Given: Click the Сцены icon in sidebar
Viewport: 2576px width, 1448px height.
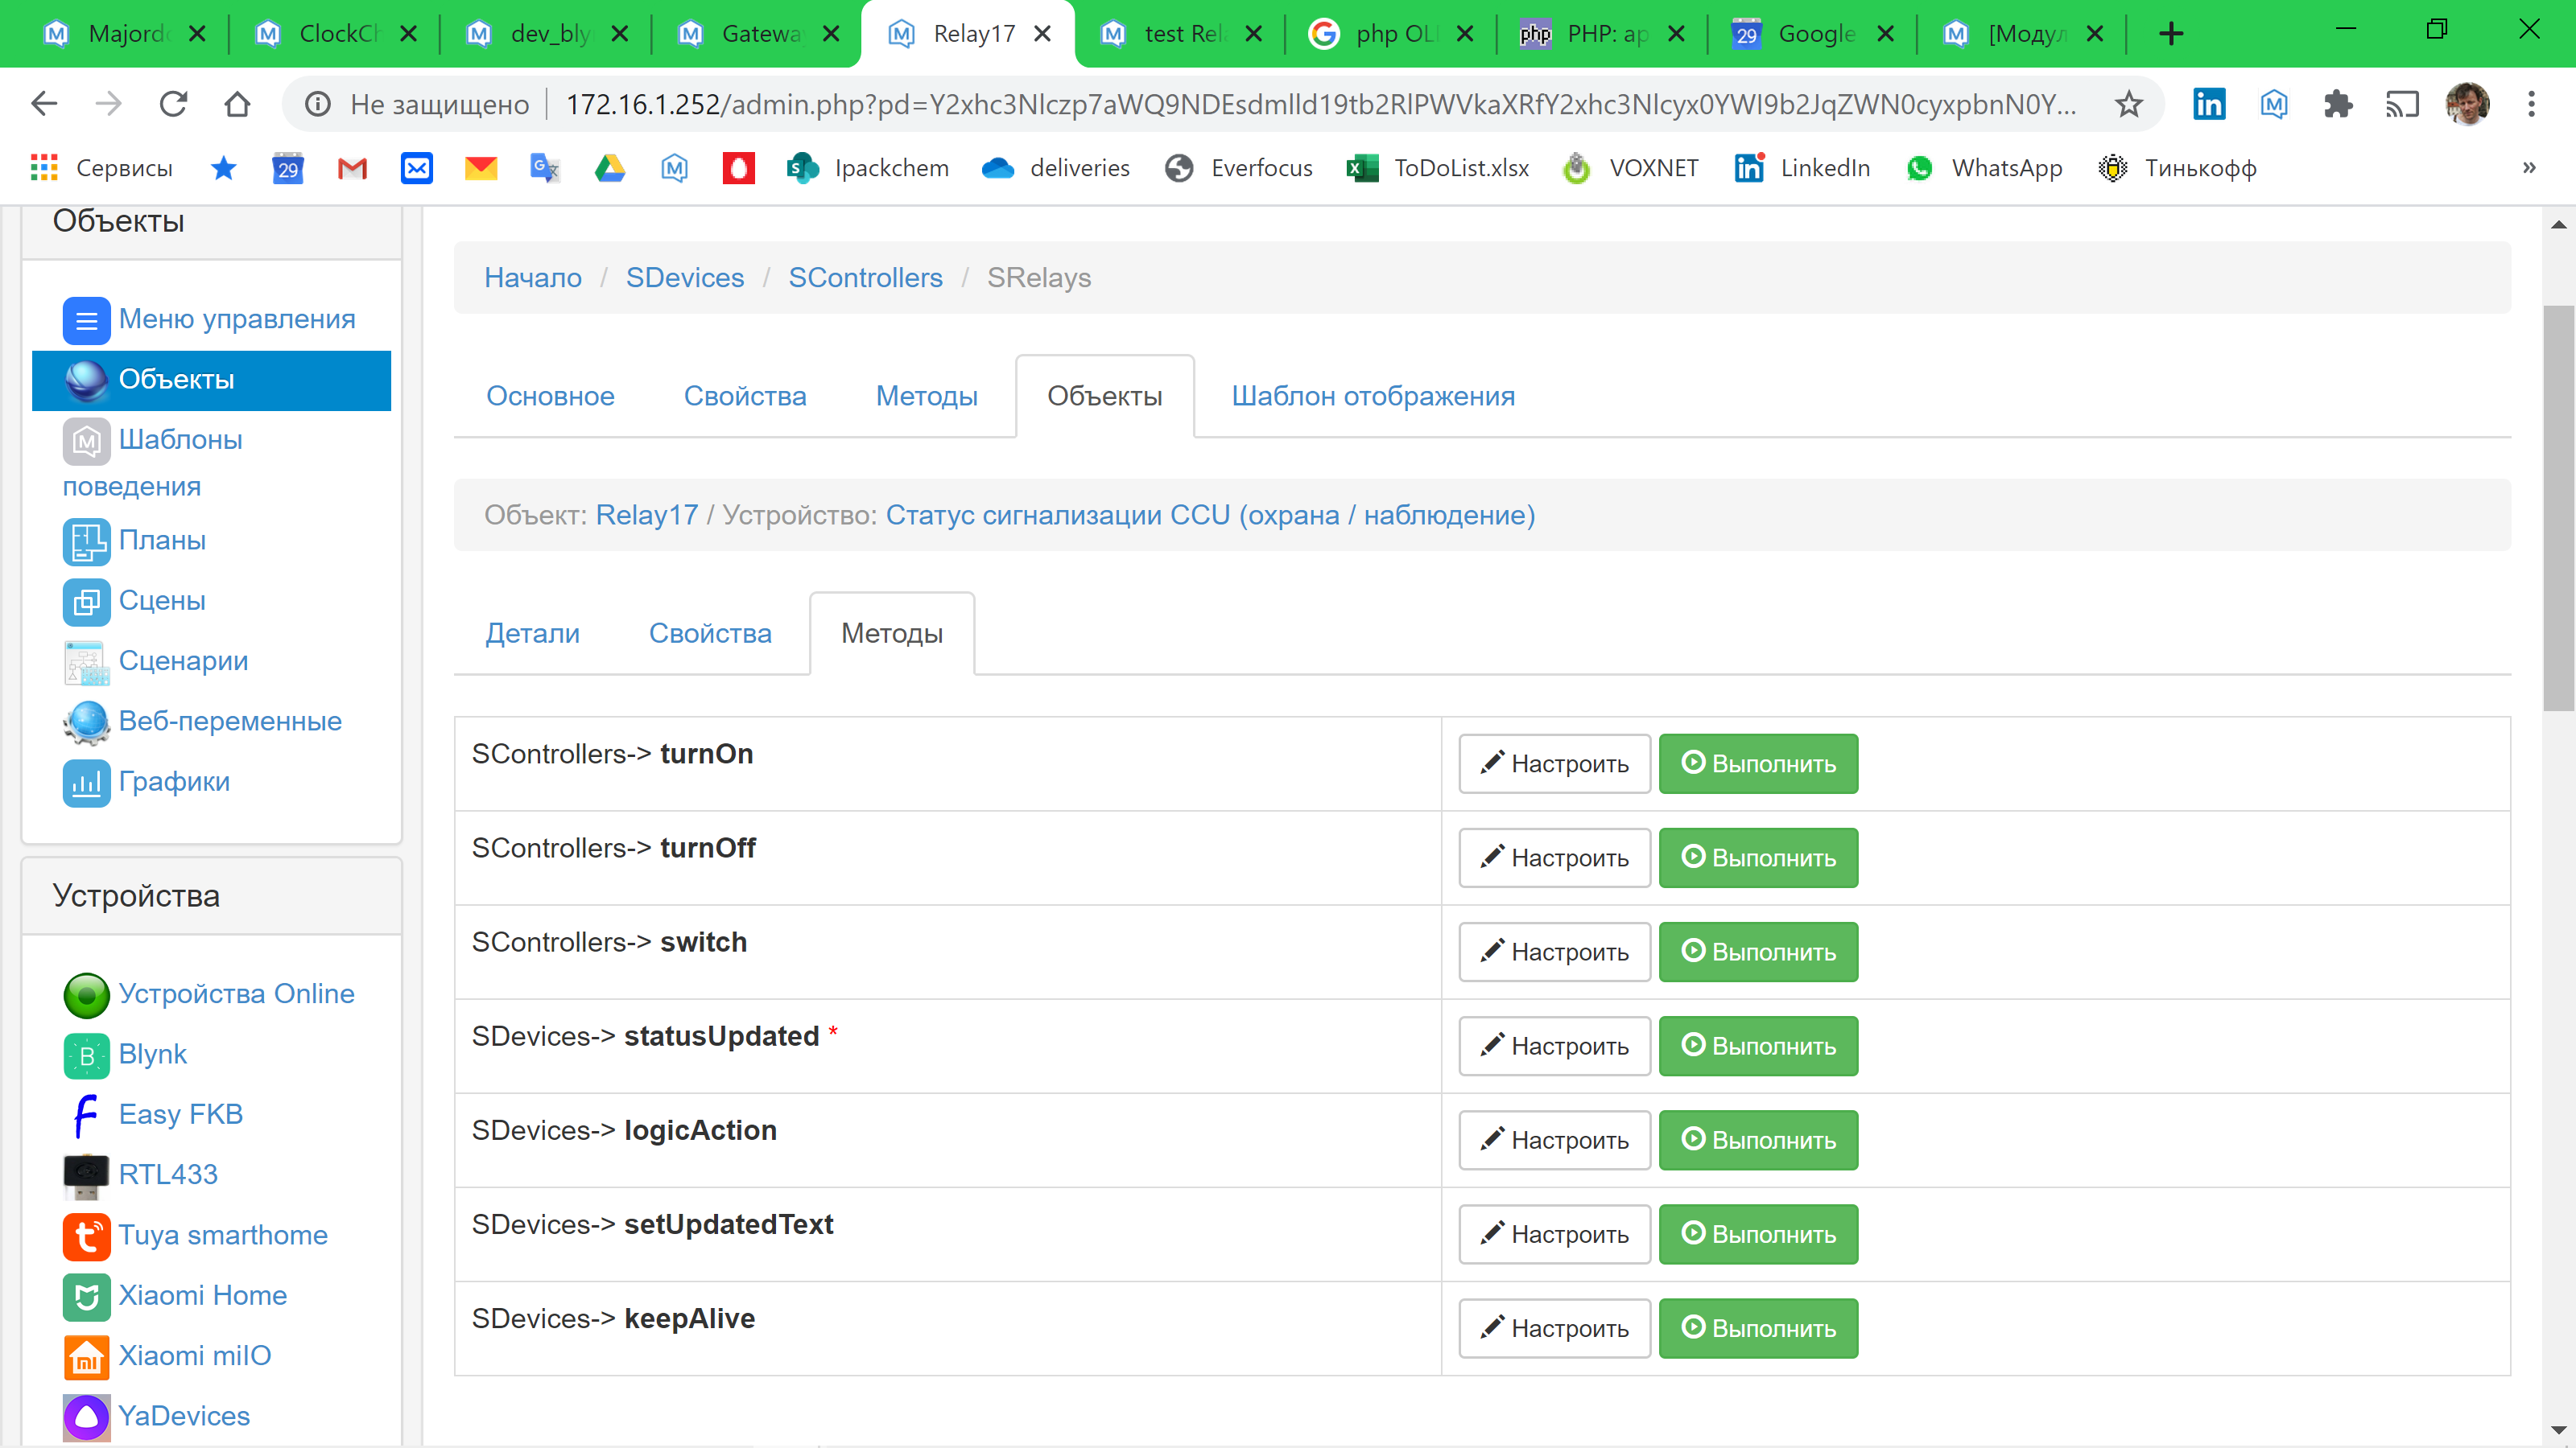Looking at the screenshot, I should [x=86, y=602].
